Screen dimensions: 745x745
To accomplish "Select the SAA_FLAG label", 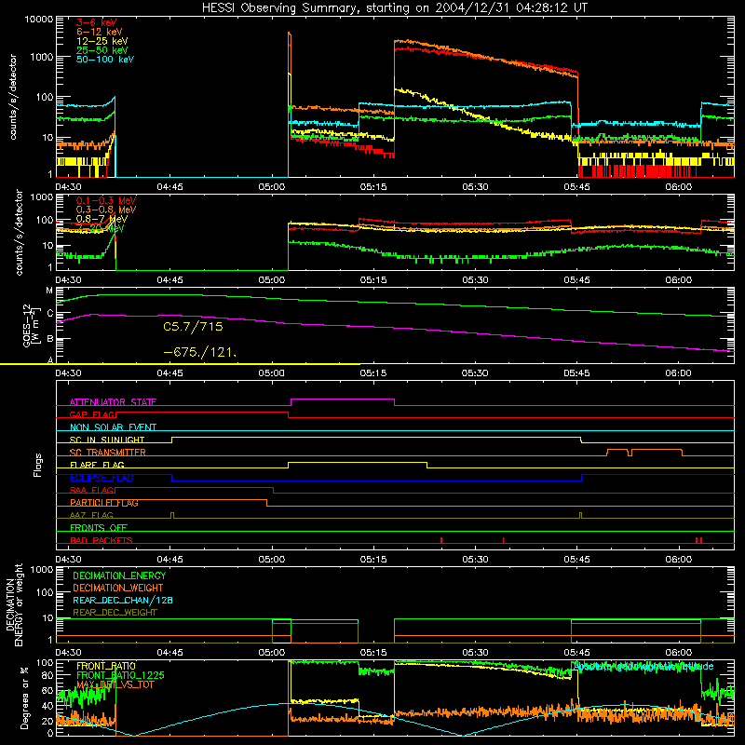I will pyautogui.click(x=92, y=490).
